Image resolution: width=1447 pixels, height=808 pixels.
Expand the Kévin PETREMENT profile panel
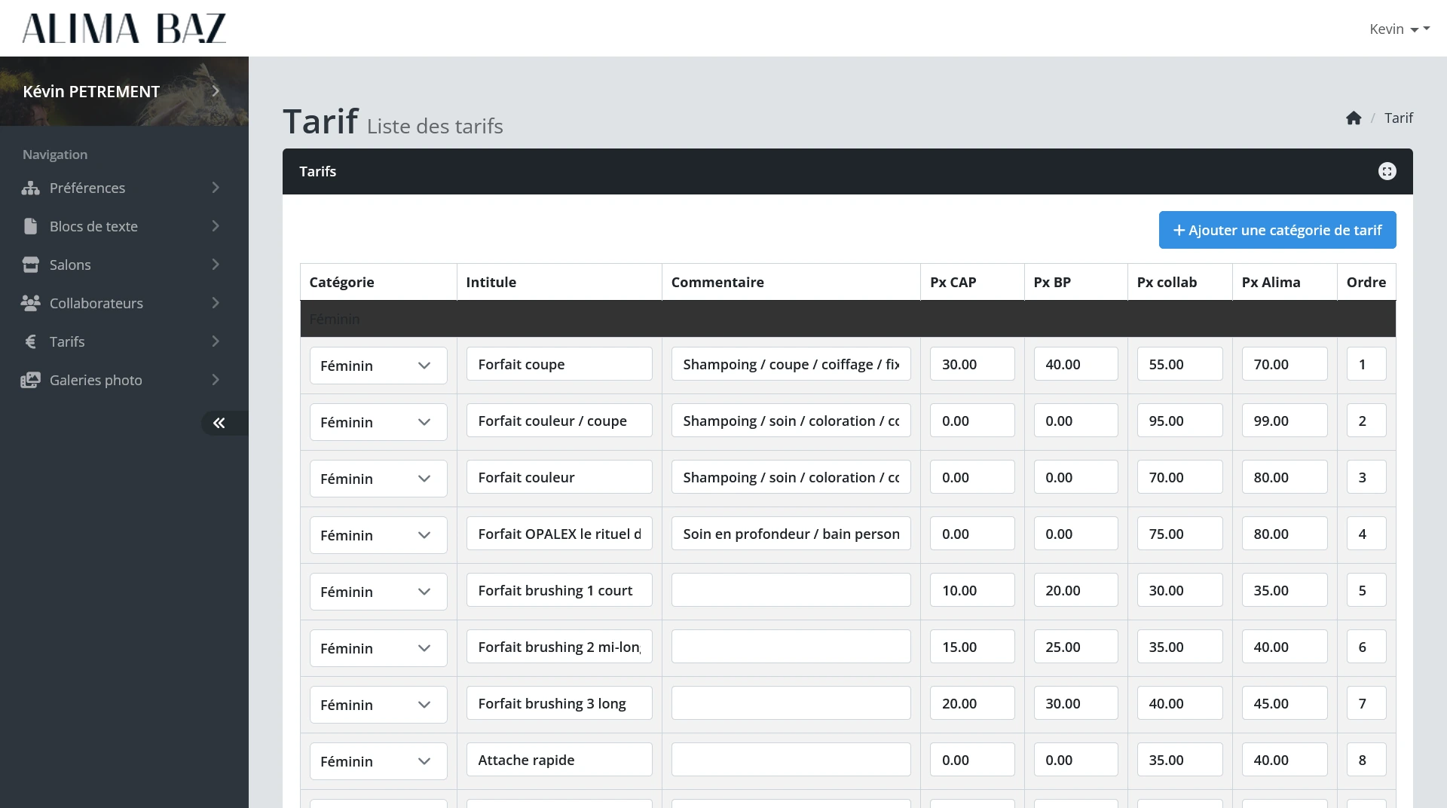[216, 91]
